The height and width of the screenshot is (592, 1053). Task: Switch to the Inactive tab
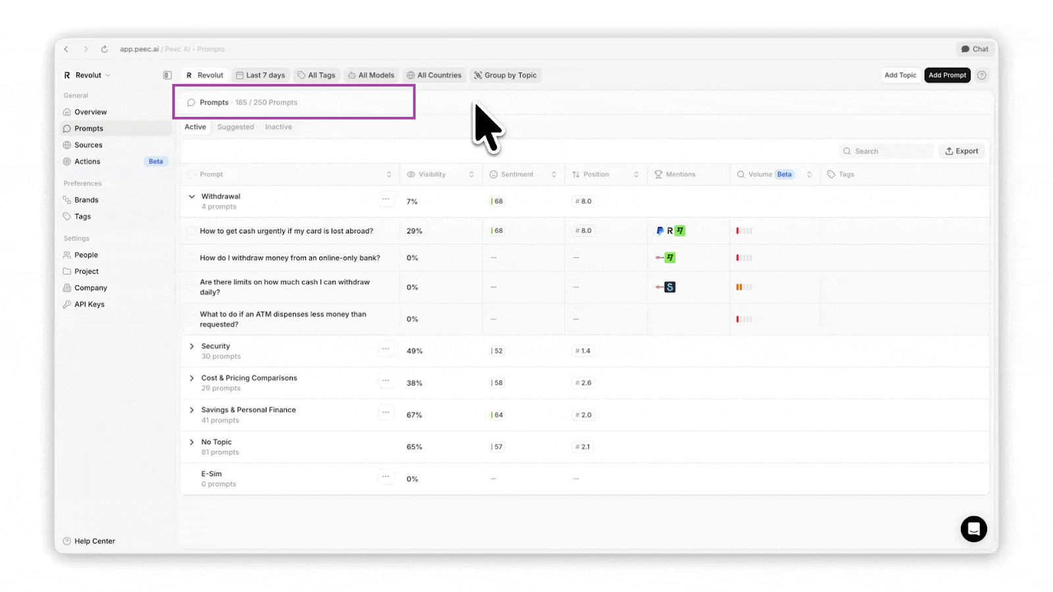point(278,127)
